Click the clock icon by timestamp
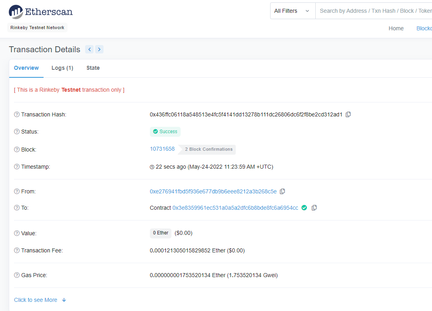Image resolution: width=432 pixels, height=311 pixels. [x=152, y=167]
